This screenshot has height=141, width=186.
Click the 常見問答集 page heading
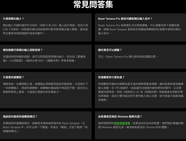[93, 5]
